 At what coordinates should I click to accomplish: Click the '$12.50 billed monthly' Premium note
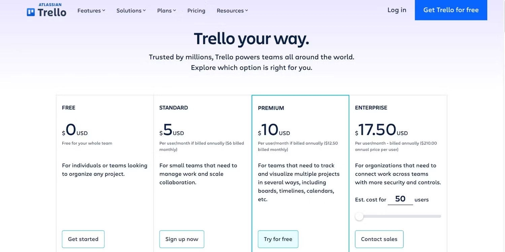point(298,146)
